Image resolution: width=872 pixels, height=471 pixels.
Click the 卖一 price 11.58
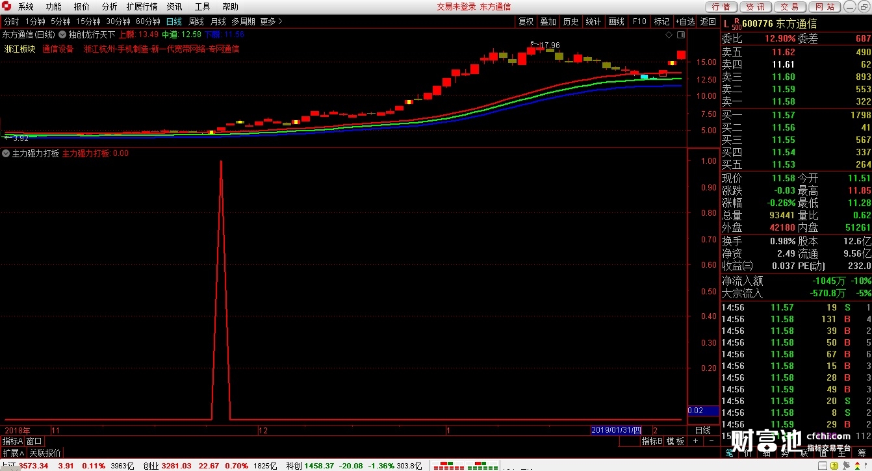point(783,101)
